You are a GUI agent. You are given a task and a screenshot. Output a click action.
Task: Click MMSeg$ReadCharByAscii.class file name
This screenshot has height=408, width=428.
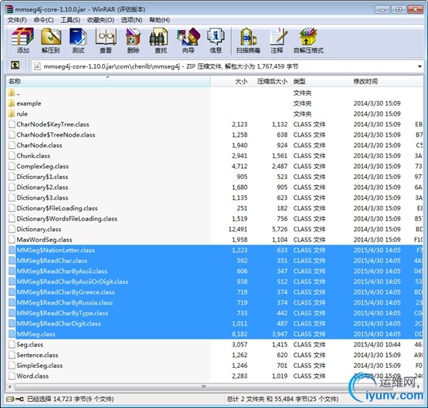(62, 271)
